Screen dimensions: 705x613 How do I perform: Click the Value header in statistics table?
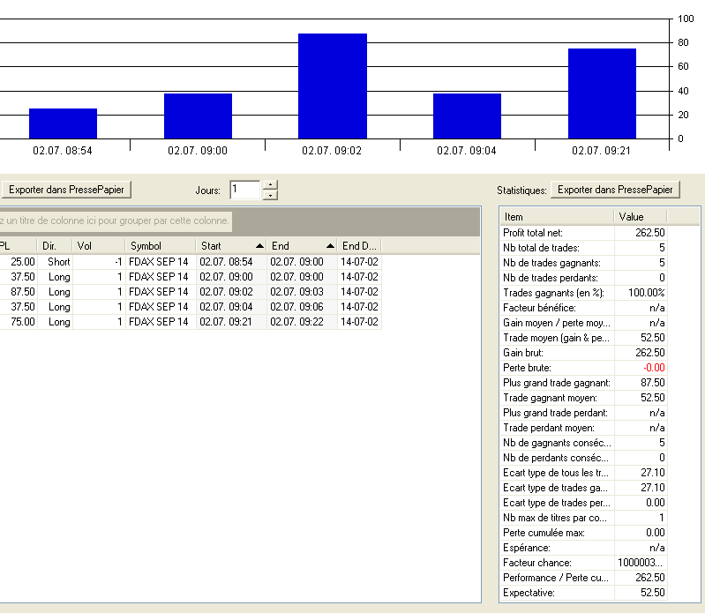coord(640,216)
